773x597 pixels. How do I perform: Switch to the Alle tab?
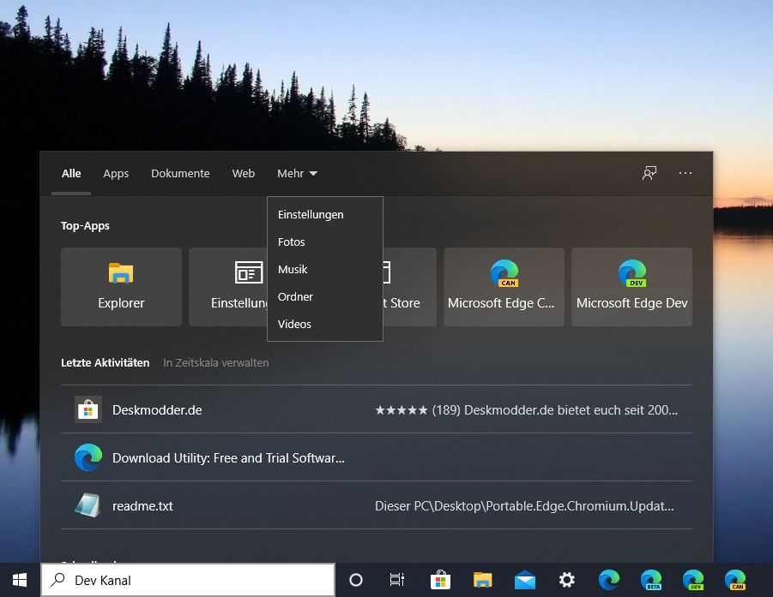[x=71, y=174]
